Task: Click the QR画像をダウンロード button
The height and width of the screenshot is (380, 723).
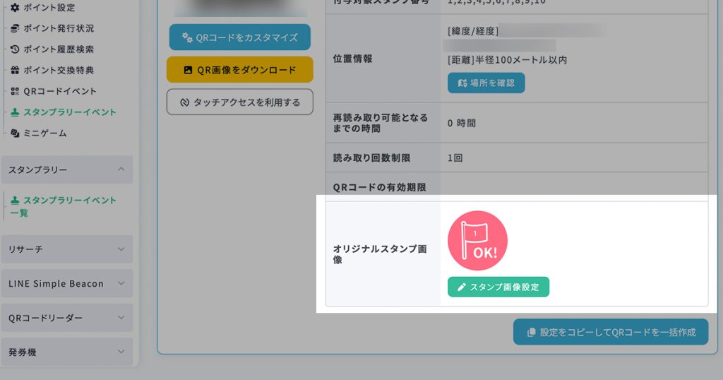Action: [x=239, y=70]
